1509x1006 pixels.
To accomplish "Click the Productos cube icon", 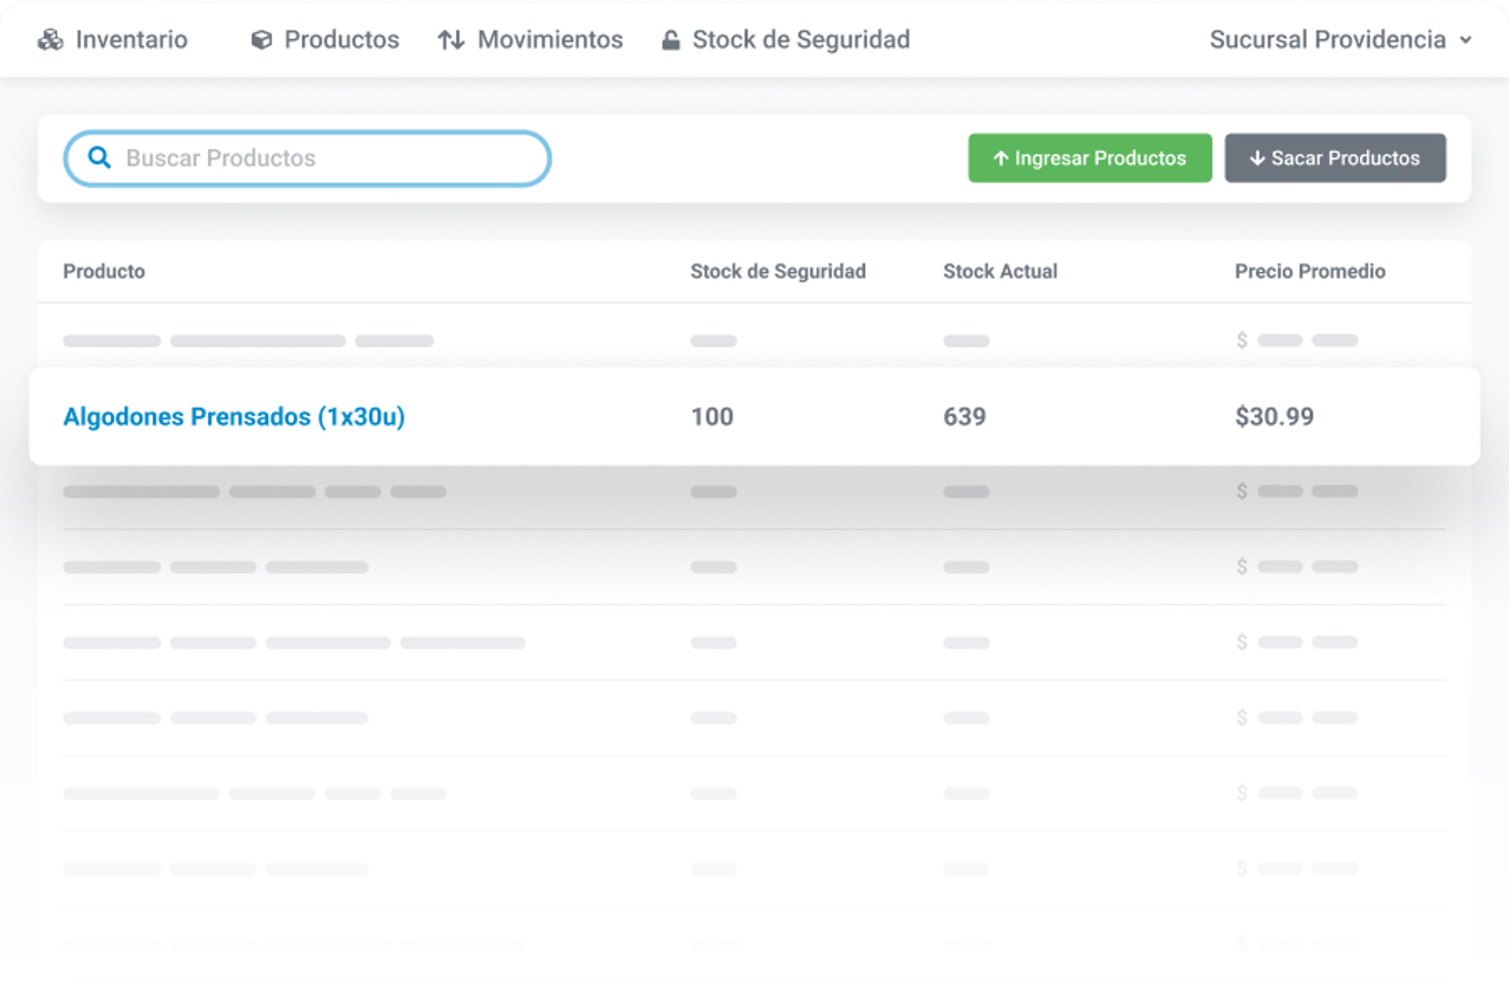I will (x=261, y=40).
